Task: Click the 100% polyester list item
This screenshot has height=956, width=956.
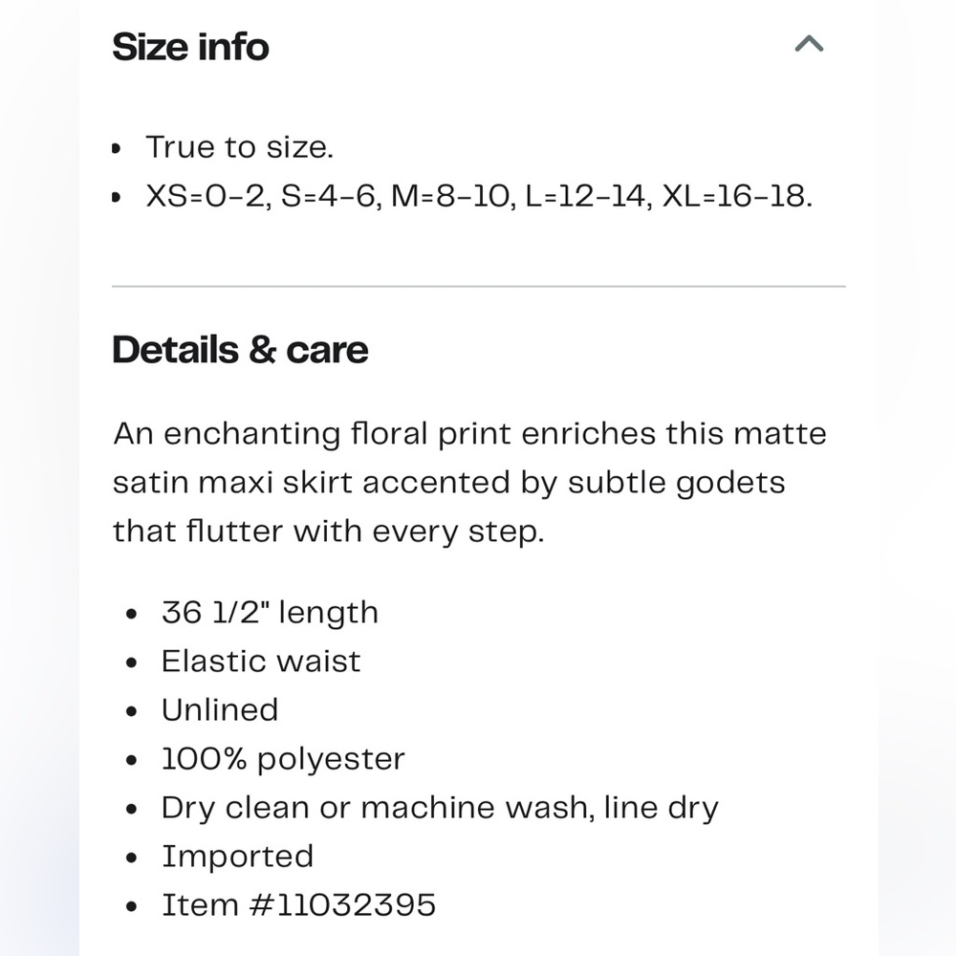Action: click(x=283, y=758)
